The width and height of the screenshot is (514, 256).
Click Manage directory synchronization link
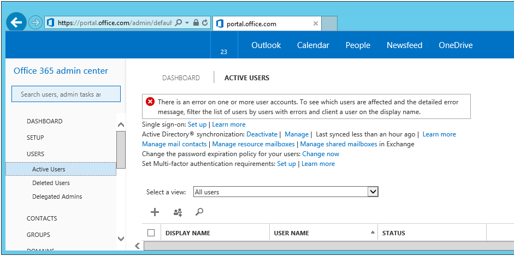297,134
